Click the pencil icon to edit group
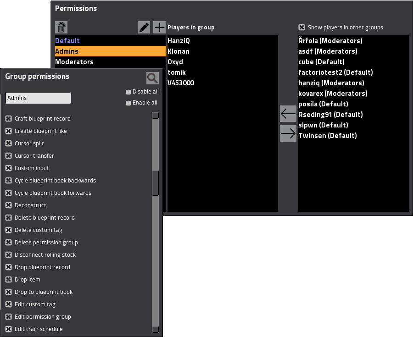 pyautogui.click(x=144, y=28)
